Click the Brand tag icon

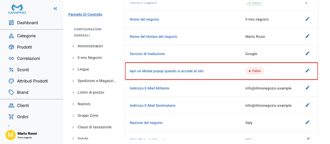(x=11, y=92)
